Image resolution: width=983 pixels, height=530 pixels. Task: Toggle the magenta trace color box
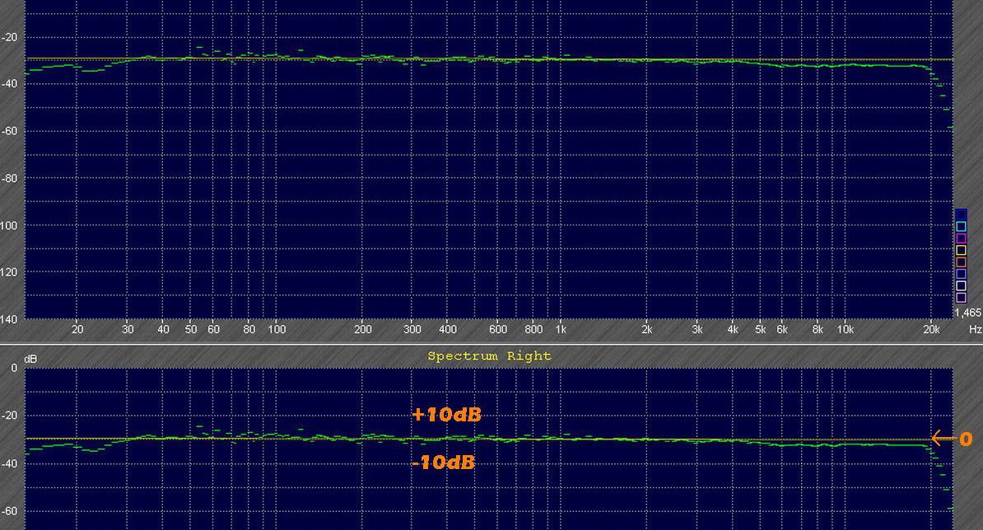(961, 239)
